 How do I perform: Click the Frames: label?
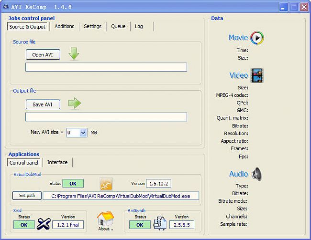coord(239,148)
